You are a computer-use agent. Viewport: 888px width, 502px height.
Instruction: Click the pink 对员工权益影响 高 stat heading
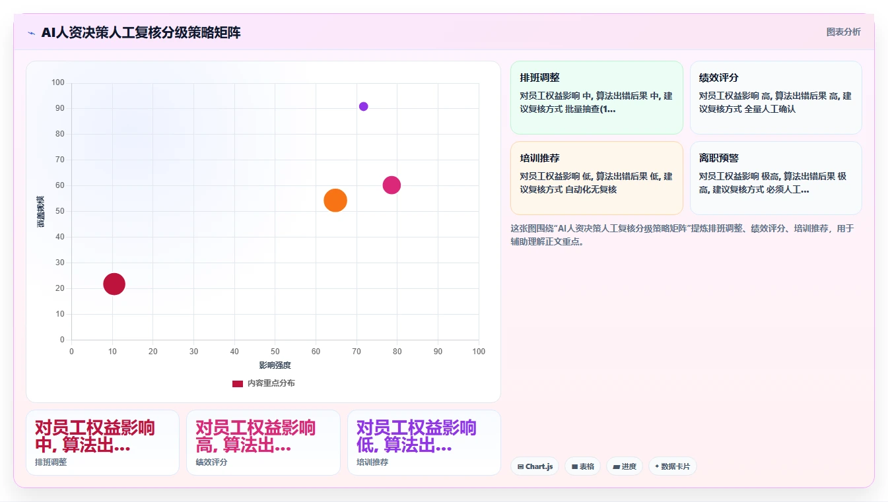point(256,436)
